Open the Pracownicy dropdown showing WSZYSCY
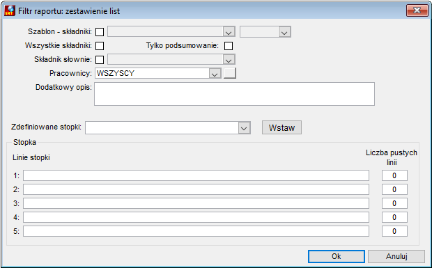 tap(215, 74)
